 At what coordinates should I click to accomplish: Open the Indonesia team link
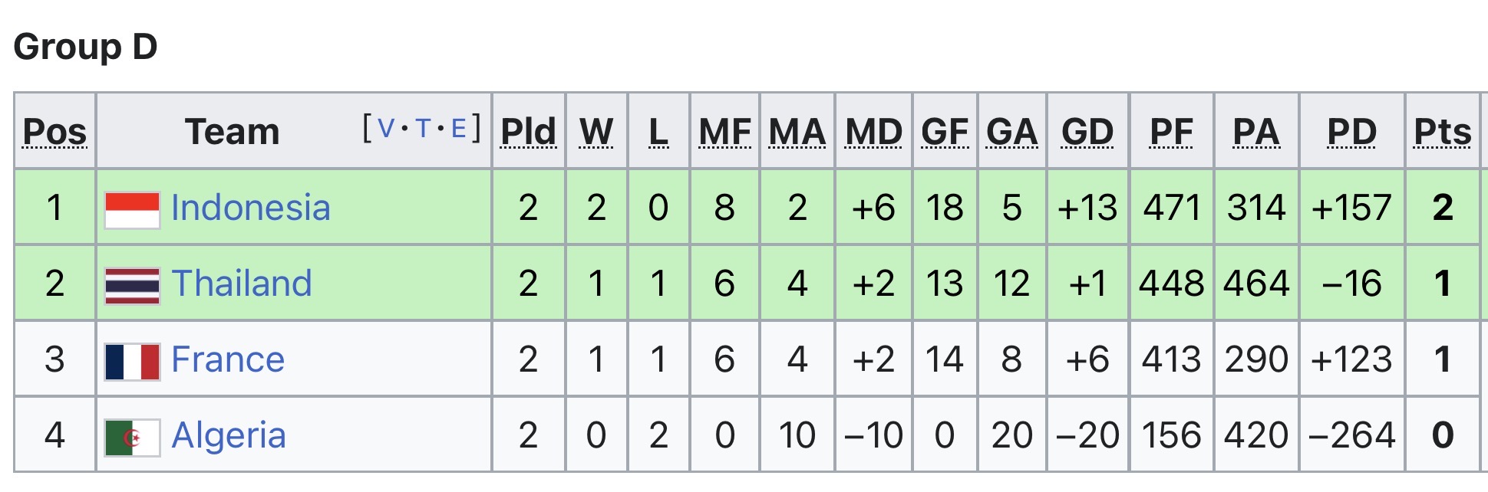250,208
